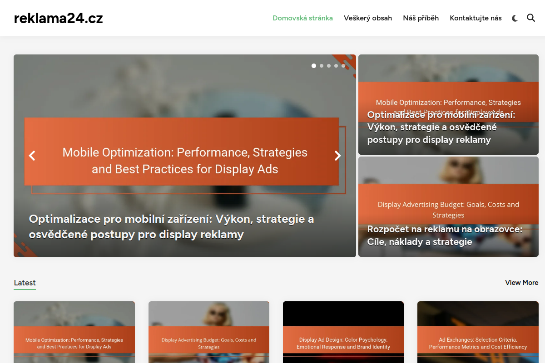Open Domovská stránka menu item

tap(302, 18)
